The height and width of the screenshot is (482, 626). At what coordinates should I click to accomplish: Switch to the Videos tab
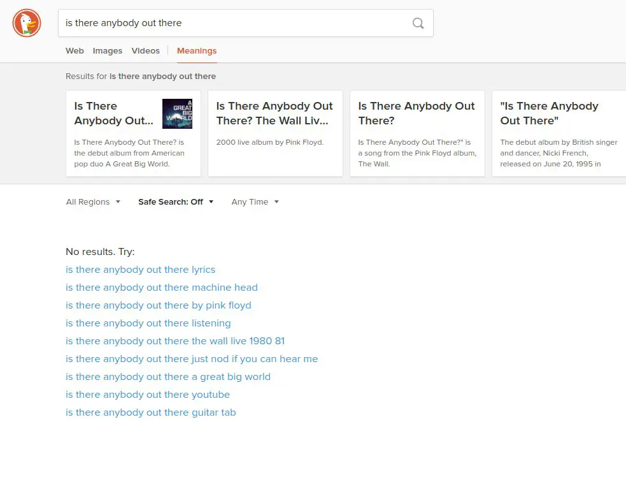(x=145, y=51)
